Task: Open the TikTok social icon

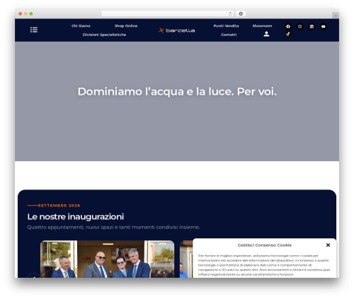Action: (x=288, y=34)
